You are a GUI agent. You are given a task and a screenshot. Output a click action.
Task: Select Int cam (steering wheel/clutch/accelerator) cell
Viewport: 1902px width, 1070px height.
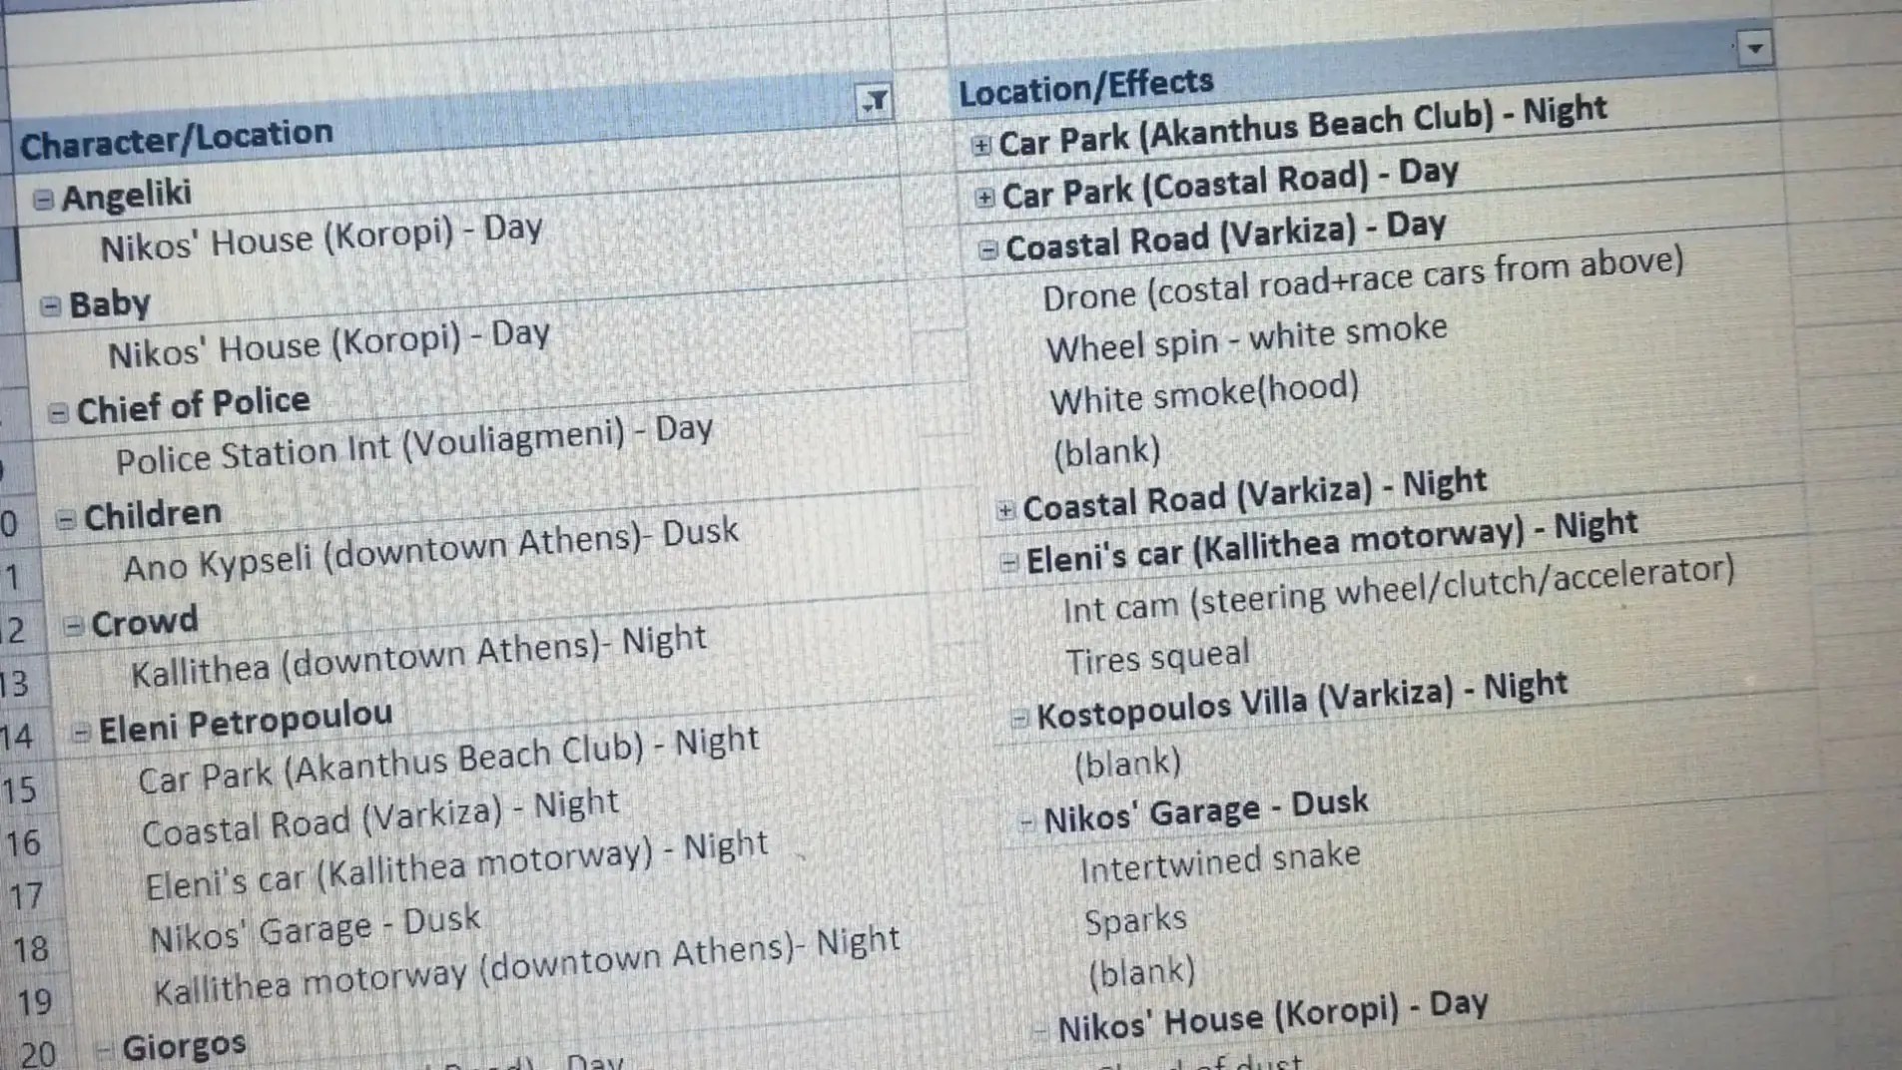click(1400, 589)
